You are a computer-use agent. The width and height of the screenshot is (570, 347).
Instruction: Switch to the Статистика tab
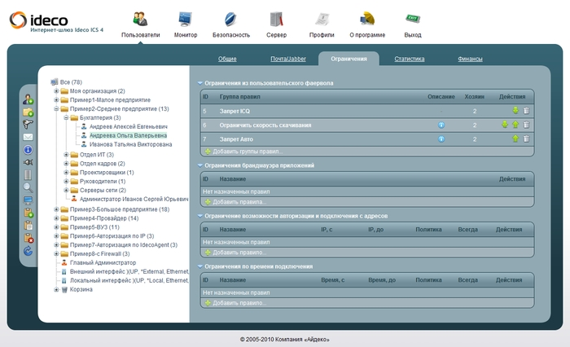409,59
